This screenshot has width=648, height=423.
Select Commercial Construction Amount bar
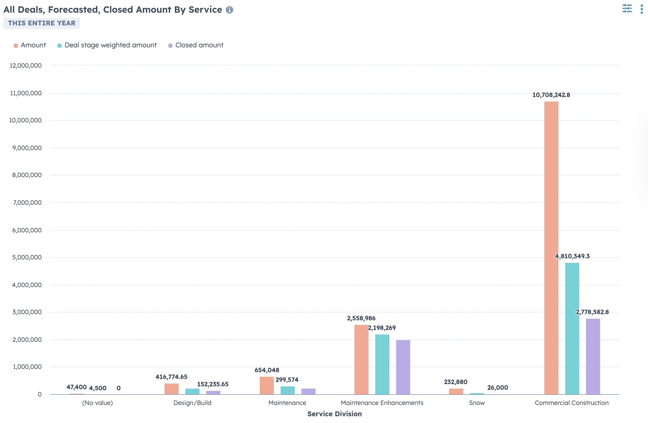[x=551, y=248]
